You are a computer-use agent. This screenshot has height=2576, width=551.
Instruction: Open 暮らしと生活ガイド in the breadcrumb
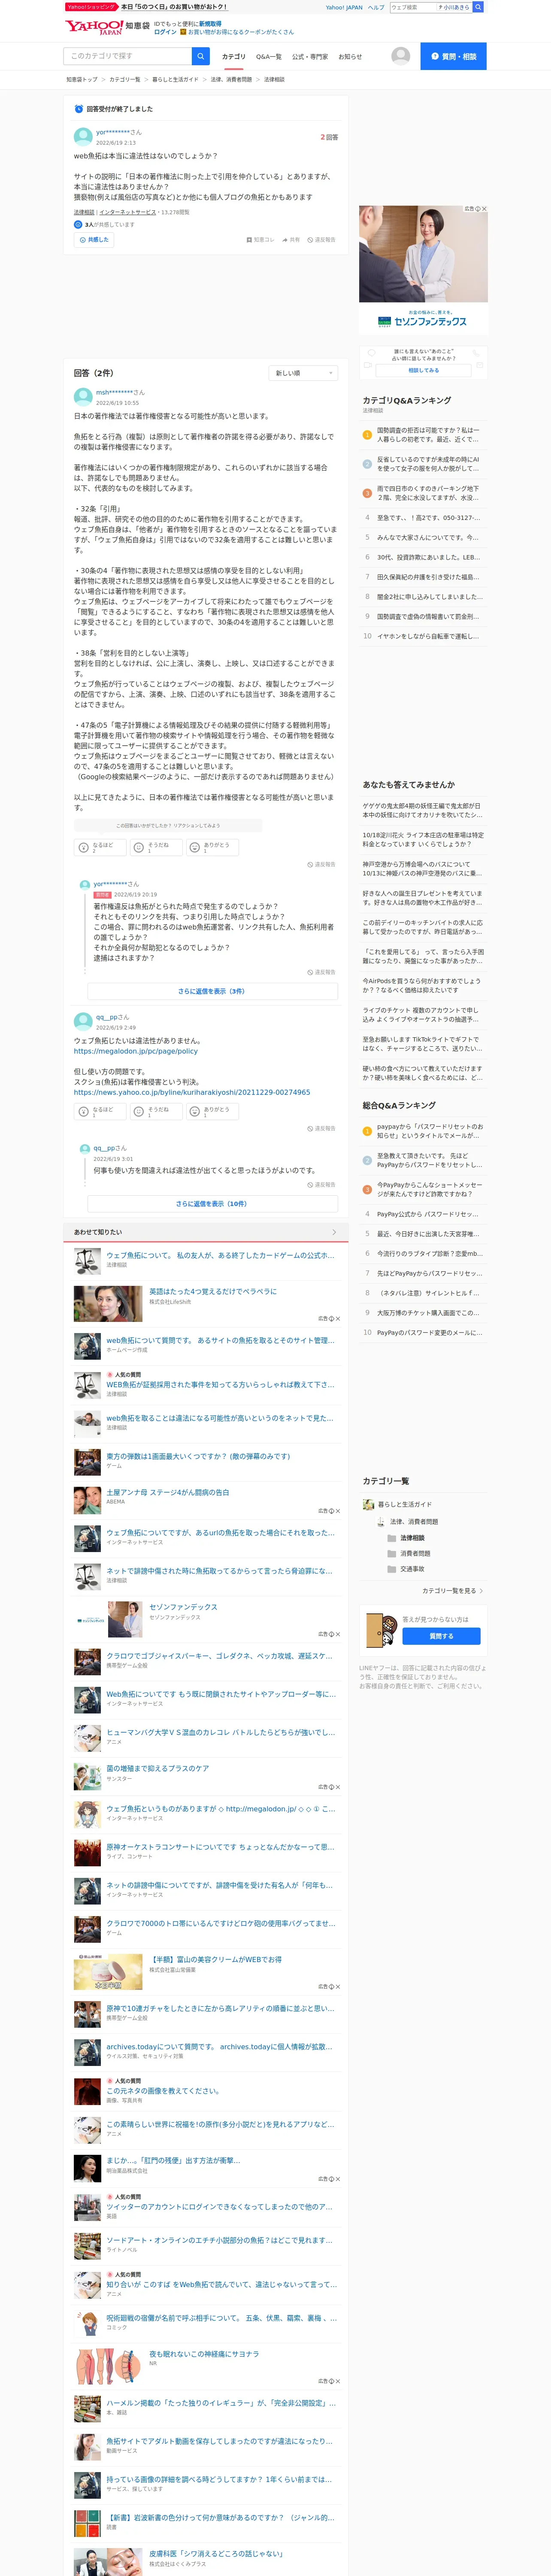pos(175,79)
